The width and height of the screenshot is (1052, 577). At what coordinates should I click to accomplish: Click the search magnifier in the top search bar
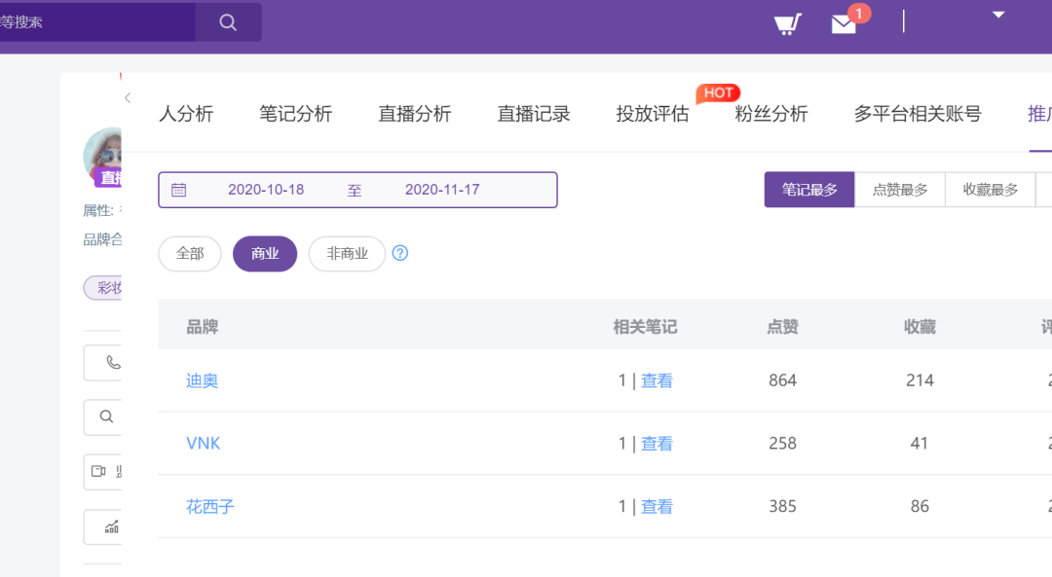(228, 21)
